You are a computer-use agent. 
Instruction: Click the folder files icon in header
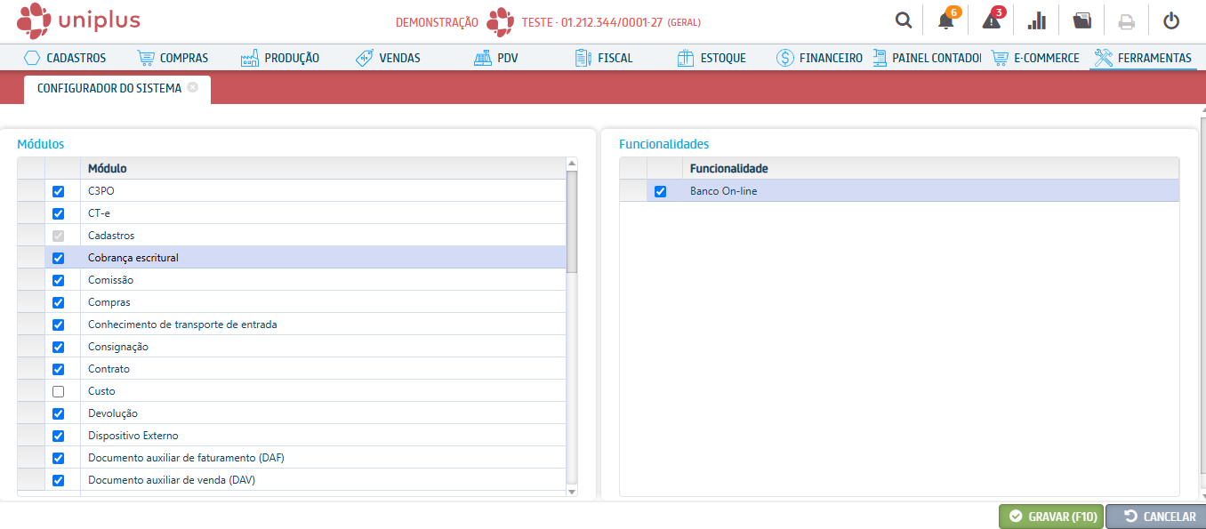pyautogui.click(x=1081, y=20)
